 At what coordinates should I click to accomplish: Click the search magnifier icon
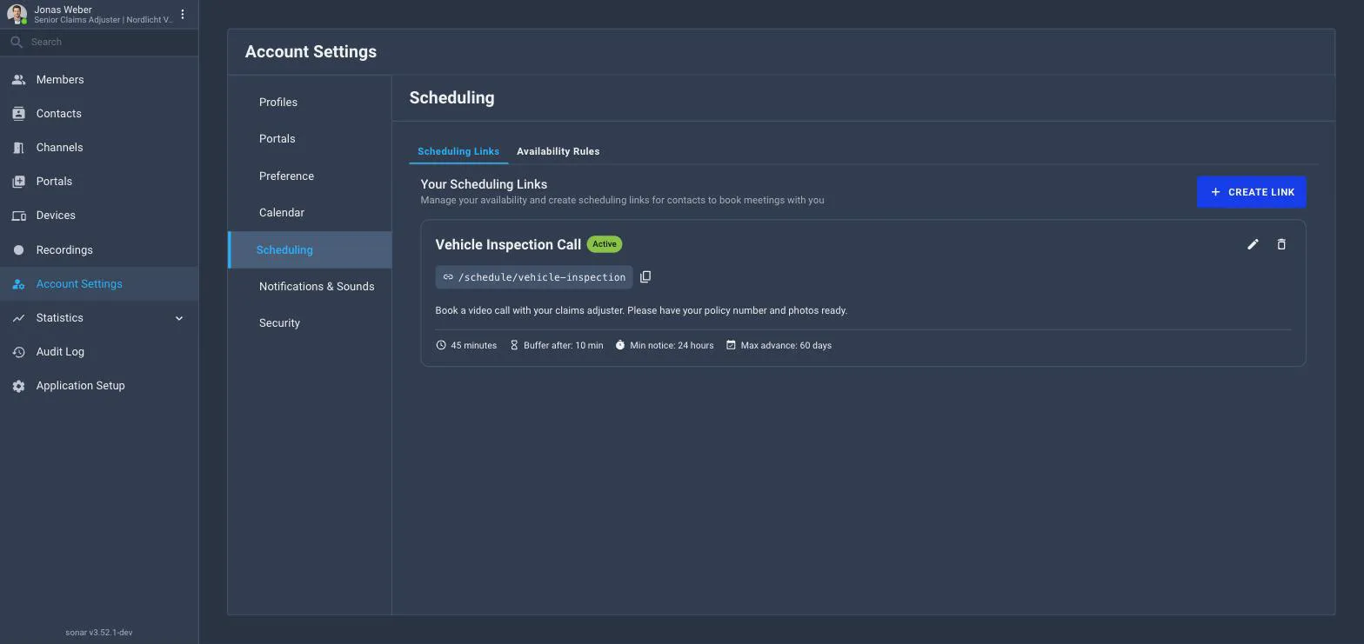17,42
